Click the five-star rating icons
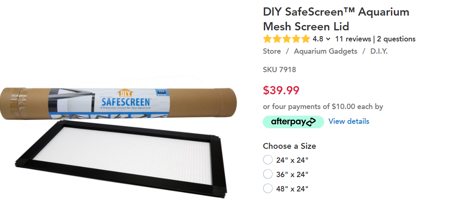Viewport: 450px width, 207px height. click(287, 39)
